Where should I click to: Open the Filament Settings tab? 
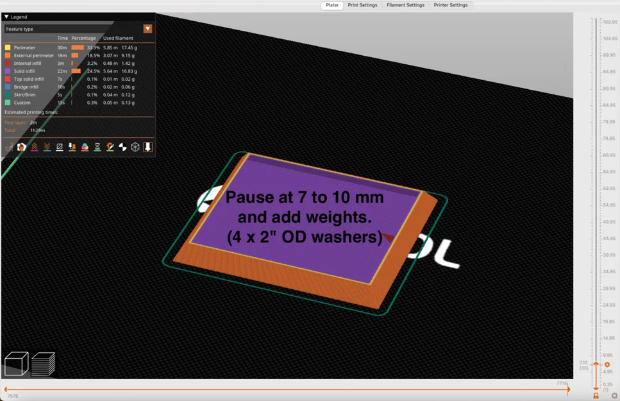pos(405,5)
